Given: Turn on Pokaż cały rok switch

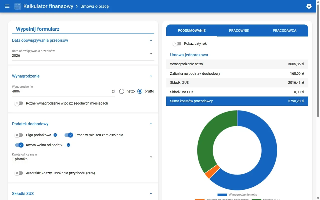Looking at the screenshot, I should tap(177, 43).
